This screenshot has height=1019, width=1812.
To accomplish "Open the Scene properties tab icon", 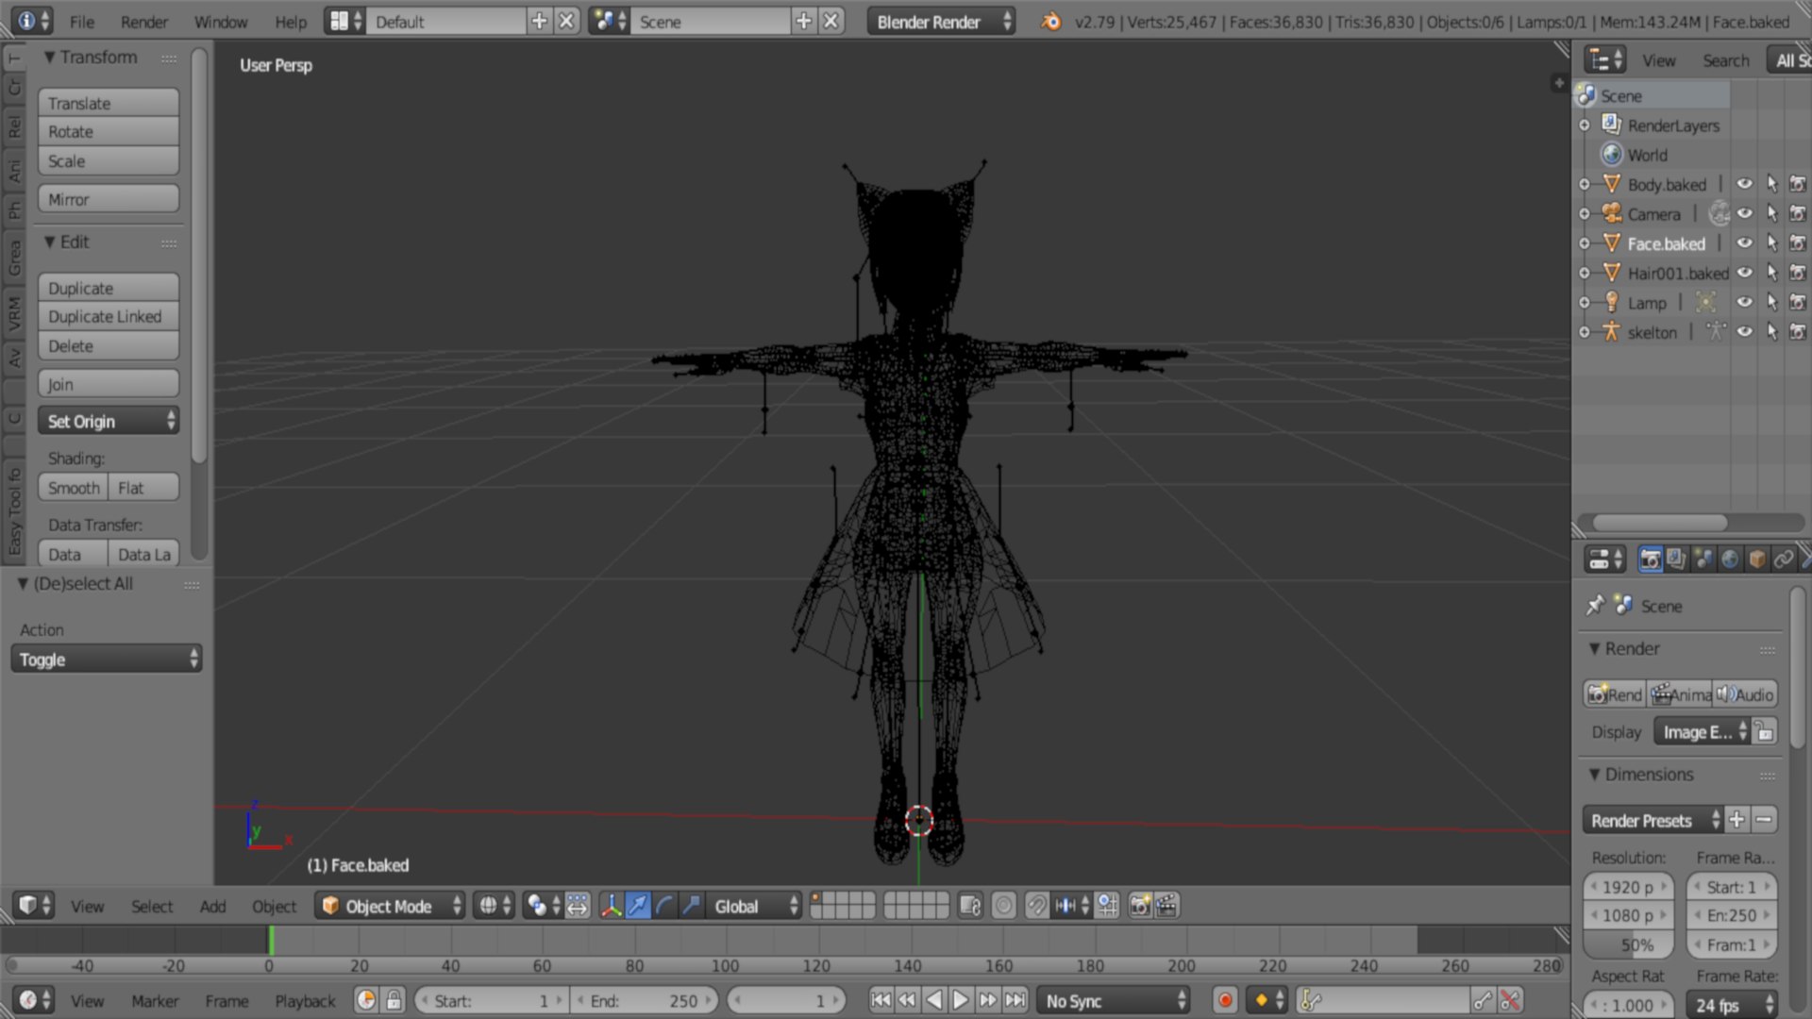I will (1703, 560).
